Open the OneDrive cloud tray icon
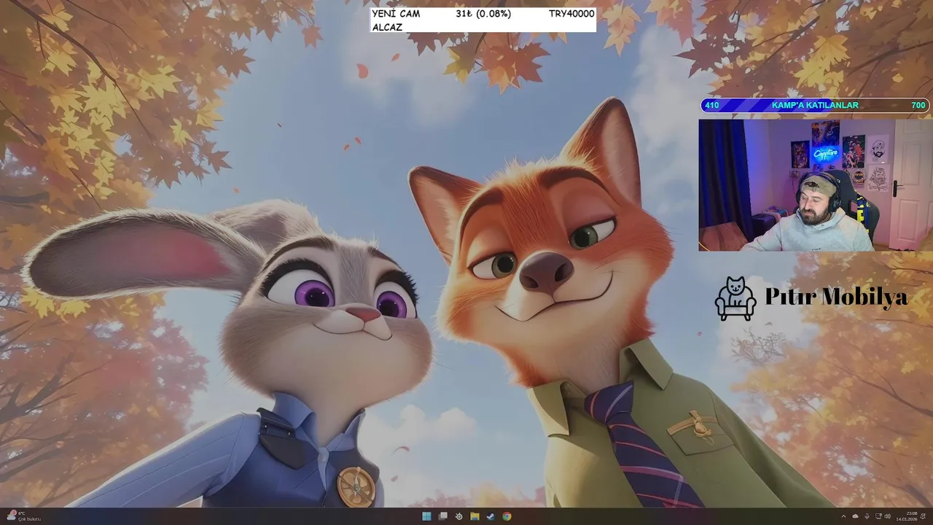This screenshot has height=525, width=933. (855, 516)
